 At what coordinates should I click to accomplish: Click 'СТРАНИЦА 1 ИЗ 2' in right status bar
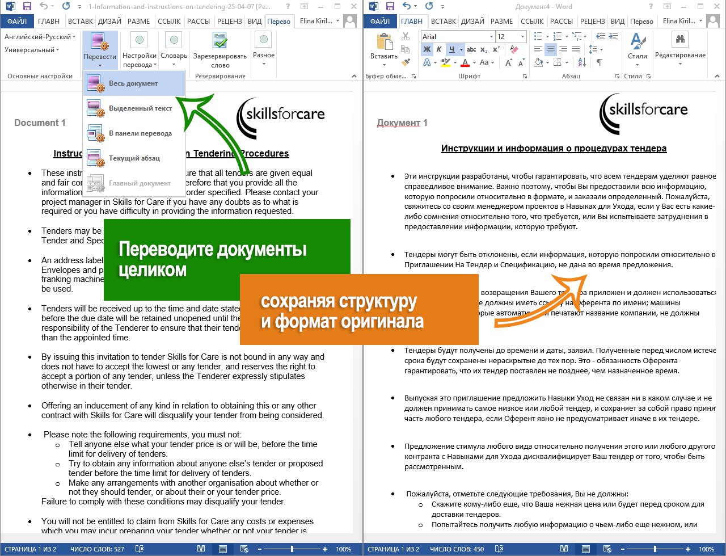394,549
